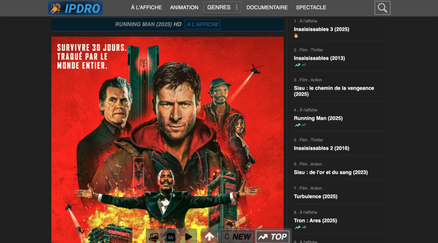438x243 pixels.
Task: Expand the GENRES dropdown menu
Action: click(219, 7)
